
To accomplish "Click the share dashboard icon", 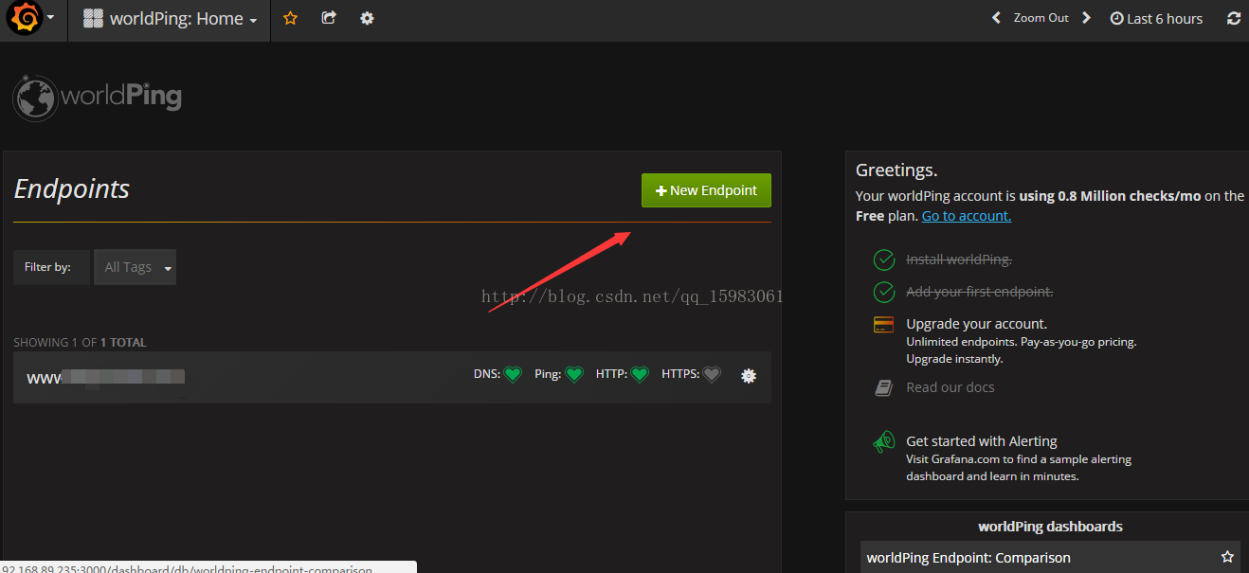I will (x=329, y=18).
